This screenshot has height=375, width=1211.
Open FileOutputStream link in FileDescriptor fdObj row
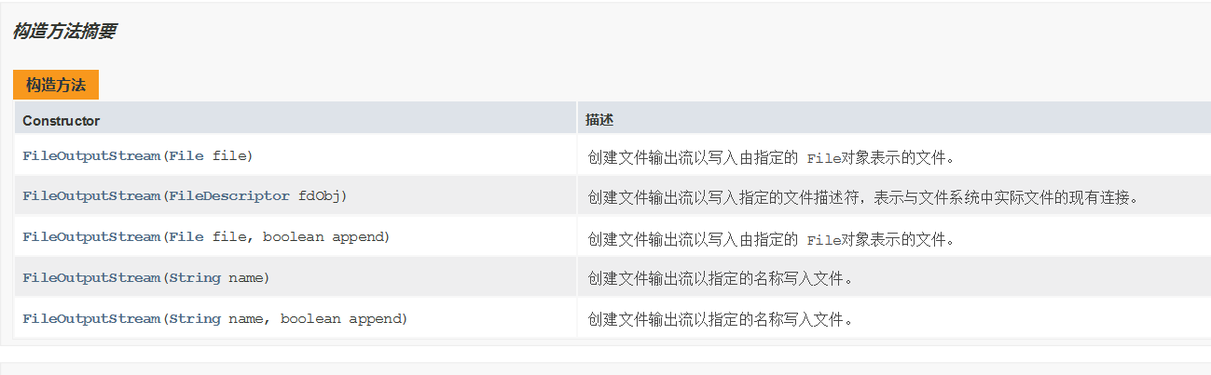(x=91, y=196)
